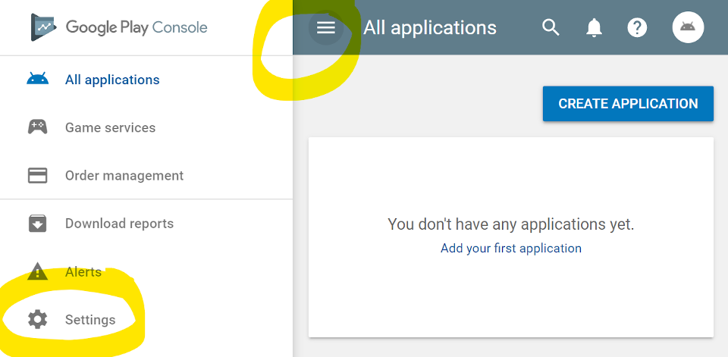
Task: Click the card icon for Order management
Action: coord(38,176)
